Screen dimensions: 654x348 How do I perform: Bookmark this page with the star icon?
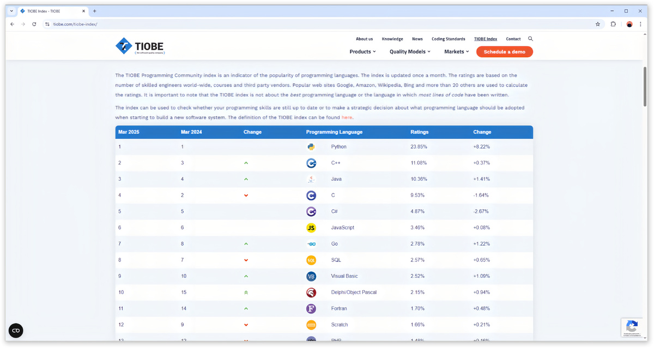point(598,24)
